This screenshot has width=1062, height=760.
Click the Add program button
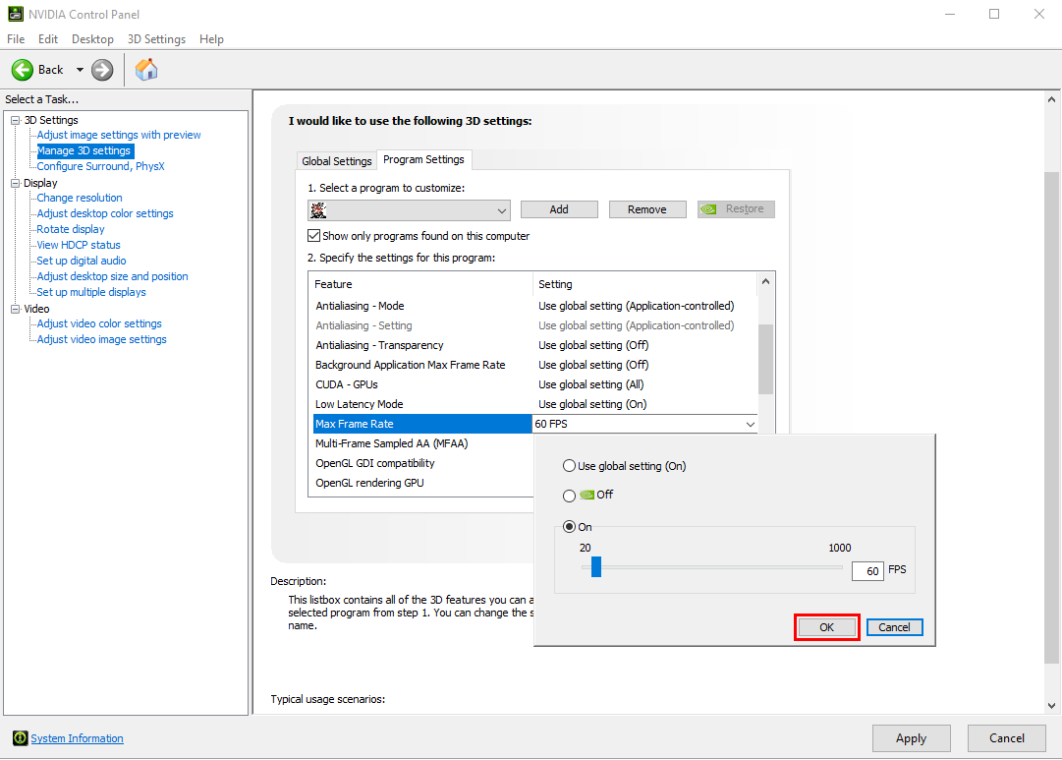tap(559, 209)
